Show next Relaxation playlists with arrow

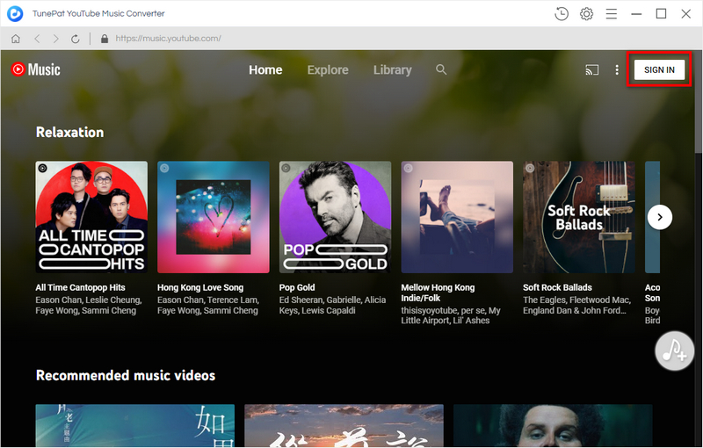point(660,217)
